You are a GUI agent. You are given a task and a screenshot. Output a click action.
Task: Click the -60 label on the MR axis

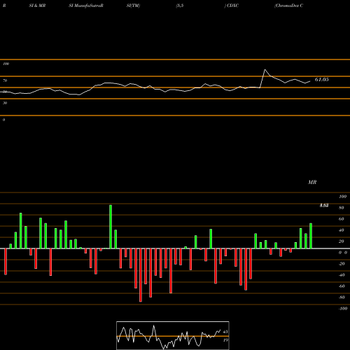coord(342,286)
